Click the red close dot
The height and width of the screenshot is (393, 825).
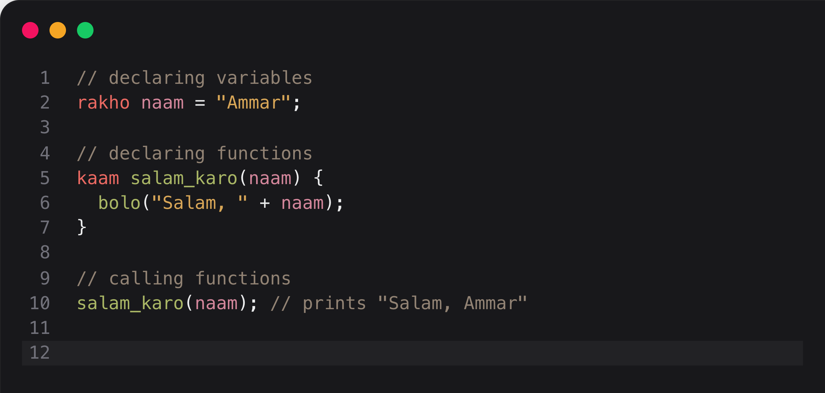click(x=30, y=30)
